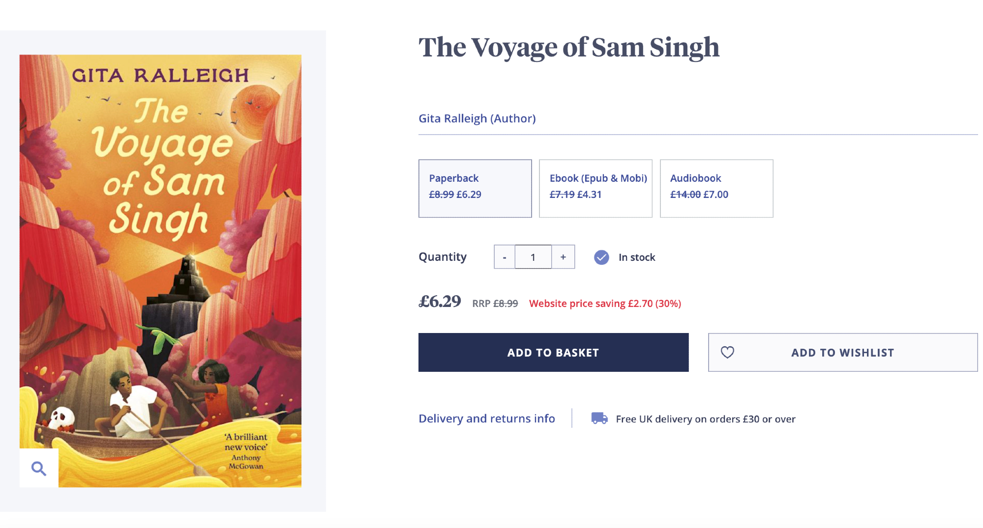The height and width of the screenshot is (528, 983).
Task: Select the Paperback format option
Action: point(475,188)
